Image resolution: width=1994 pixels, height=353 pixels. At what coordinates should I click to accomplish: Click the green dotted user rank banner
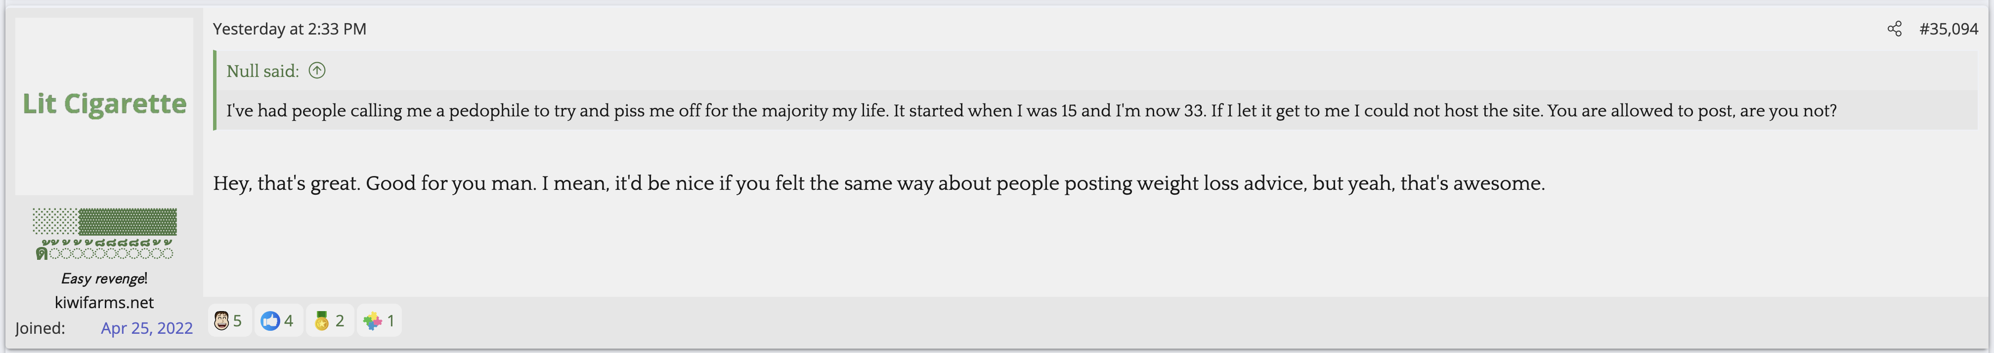104,222
